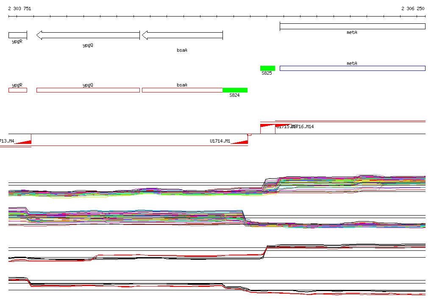This screenshot has height=303, width=434.
Task: Click the start coordinate 2 303 751
Action: point(19,8)
